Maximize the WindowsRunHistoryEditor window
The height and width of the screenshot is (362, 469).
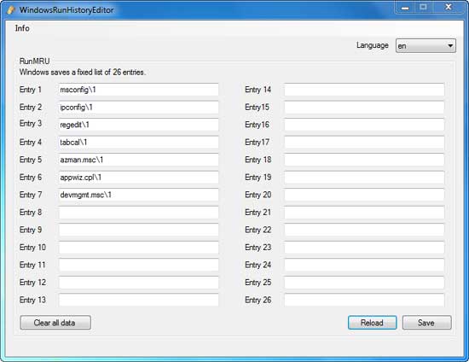(423, 8)
